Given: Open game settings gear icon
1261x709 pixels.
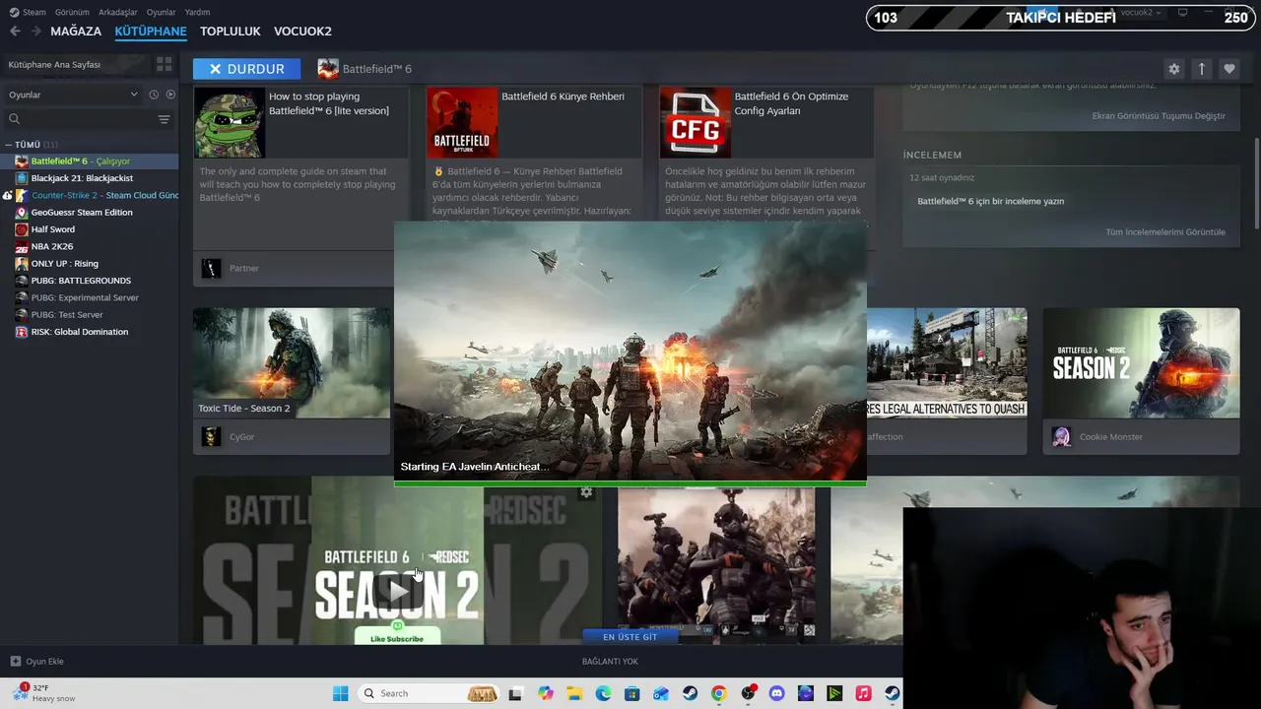Looking at the screenshot, I should coord(1173,69).
